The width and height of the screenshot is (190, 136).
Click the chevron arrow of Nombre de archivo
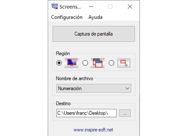click(128, 88)
